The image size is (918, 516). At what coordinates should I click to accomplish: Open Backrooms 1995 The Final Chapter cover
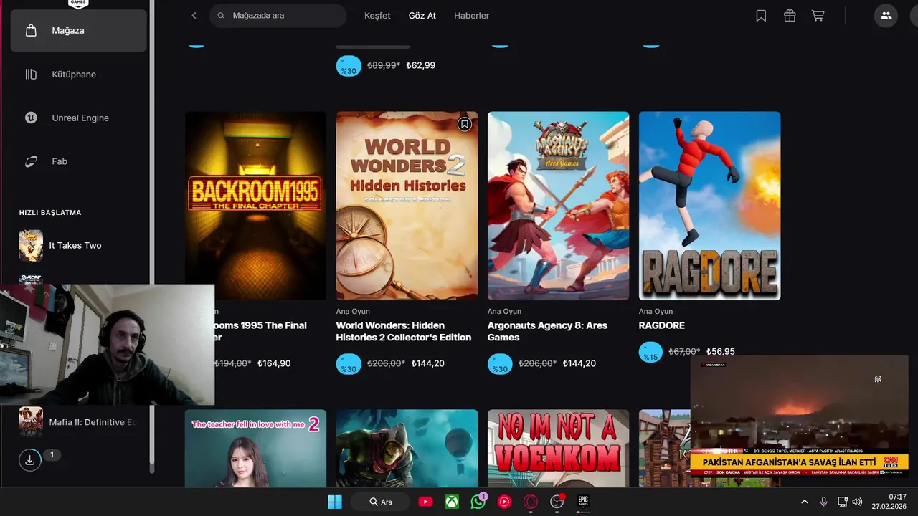[x=255, y=206]
